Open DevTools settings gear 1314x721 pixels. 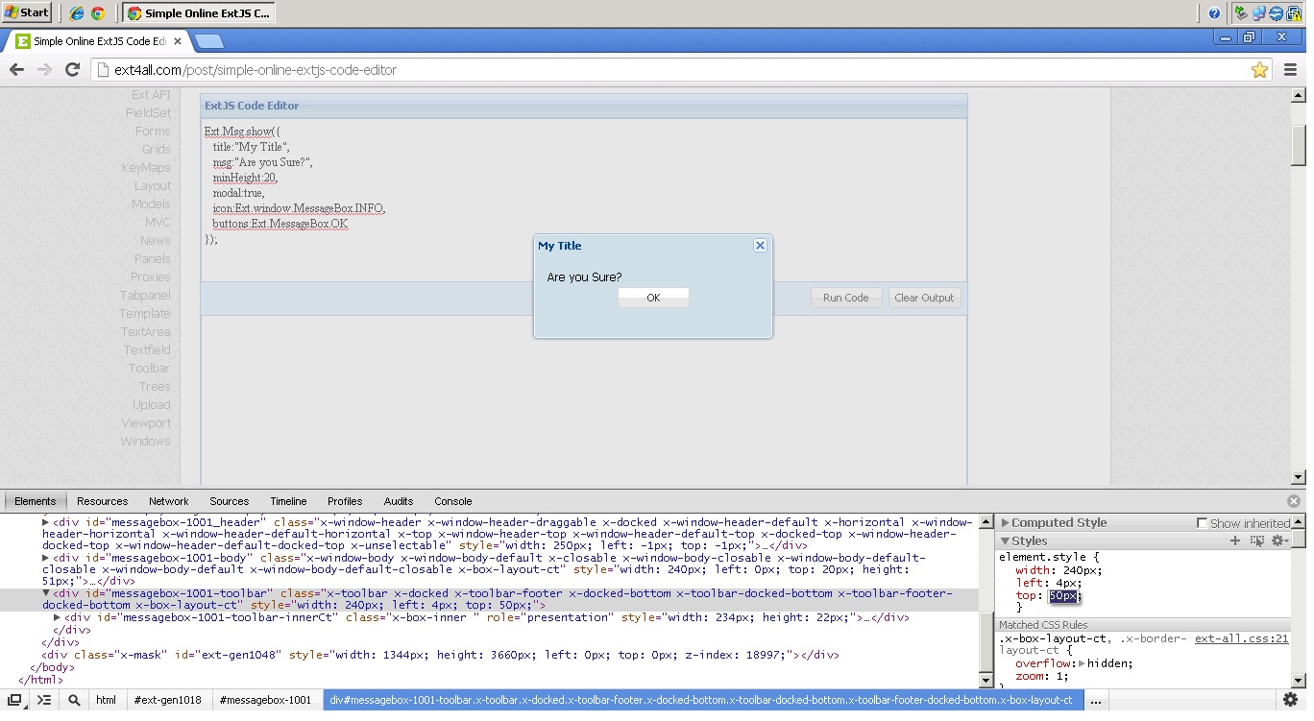point(1291,700)
